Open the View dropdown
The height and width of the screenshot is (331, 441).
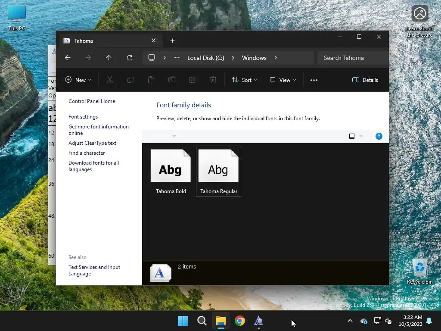point(283,80)
